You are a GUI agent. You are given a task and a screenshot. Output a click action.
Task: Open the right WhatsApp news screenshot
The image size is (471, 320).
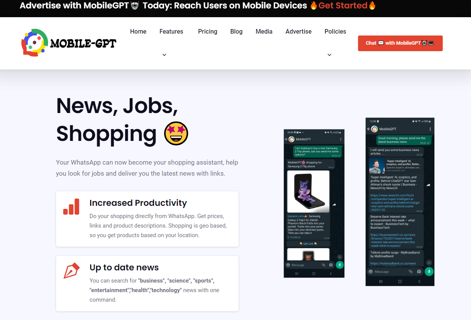click(x=400, y=202)
